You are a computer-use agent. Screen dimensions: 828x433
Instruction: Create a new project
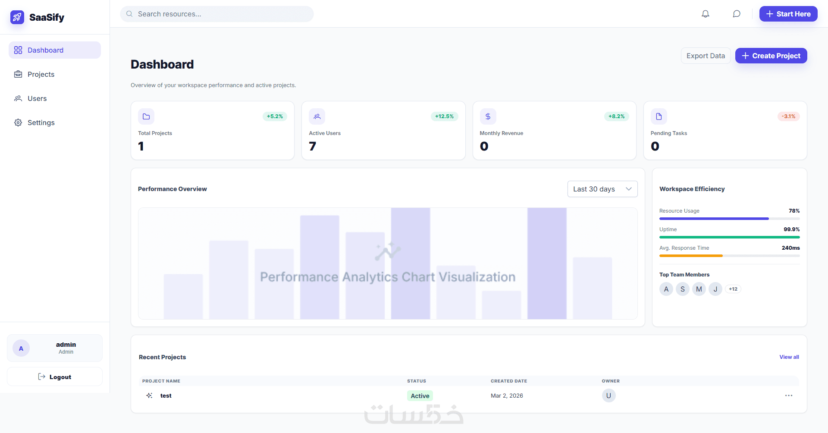(x=771, y=56)
